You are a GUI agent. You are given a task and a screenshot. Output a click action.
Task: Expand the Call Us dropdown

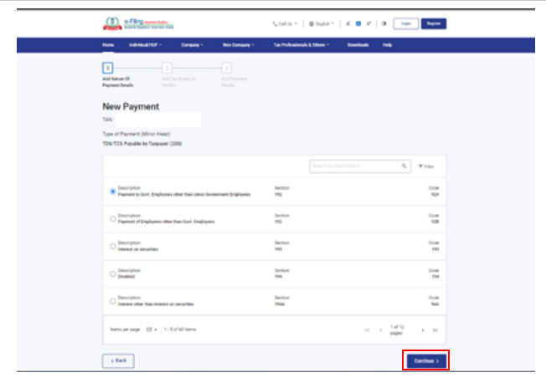(x=286, y=24)
